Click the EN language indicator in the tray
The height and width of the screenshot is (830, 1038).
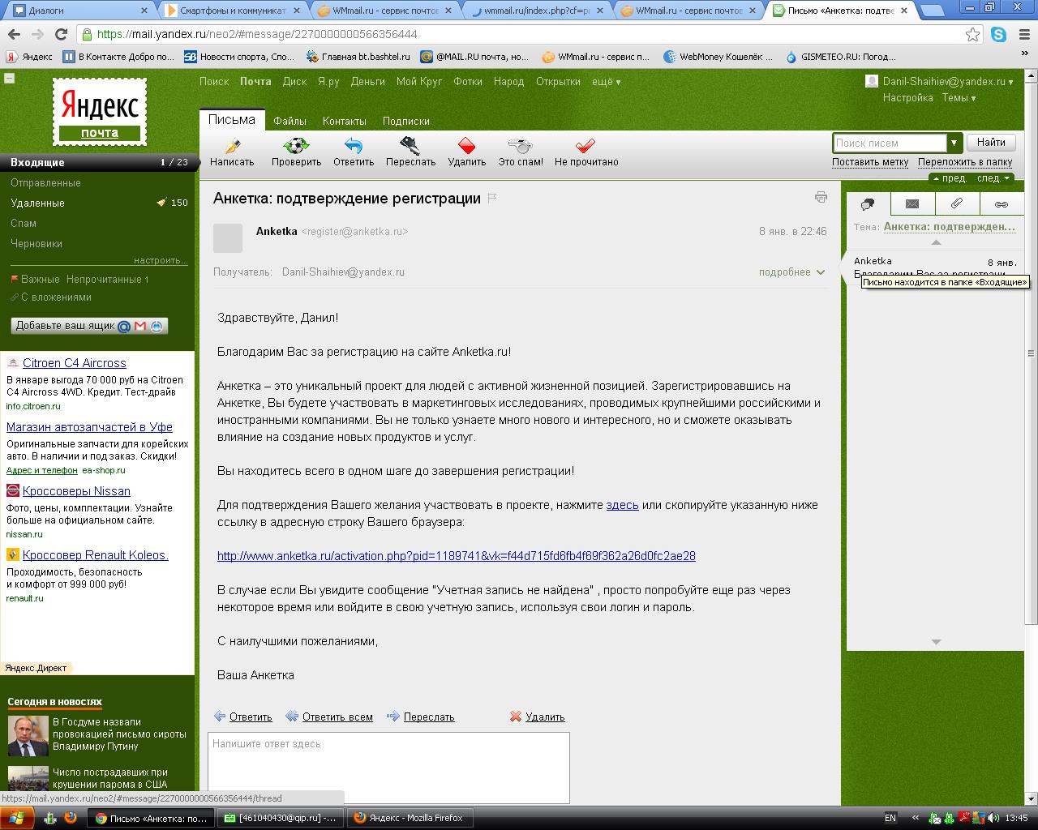890,818
